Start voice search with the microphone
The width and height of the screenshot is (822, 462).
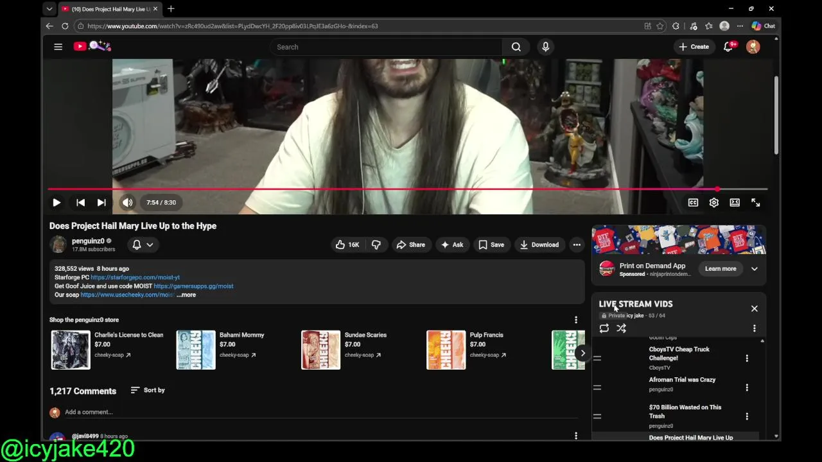[x=545, y=47]
